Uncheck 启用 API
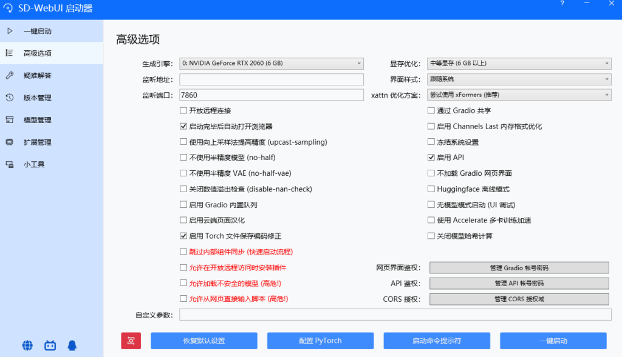622x357 pixels. (430, 157)
